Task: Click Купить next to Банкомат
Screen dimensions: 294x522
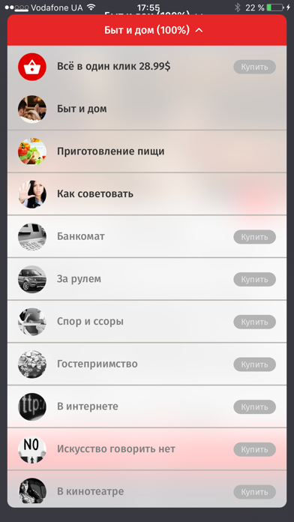Action: (254, 237)
